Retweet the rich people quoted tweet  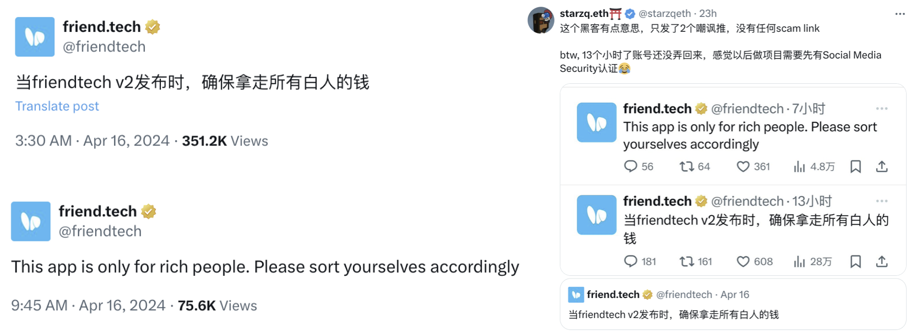[687, 166]
